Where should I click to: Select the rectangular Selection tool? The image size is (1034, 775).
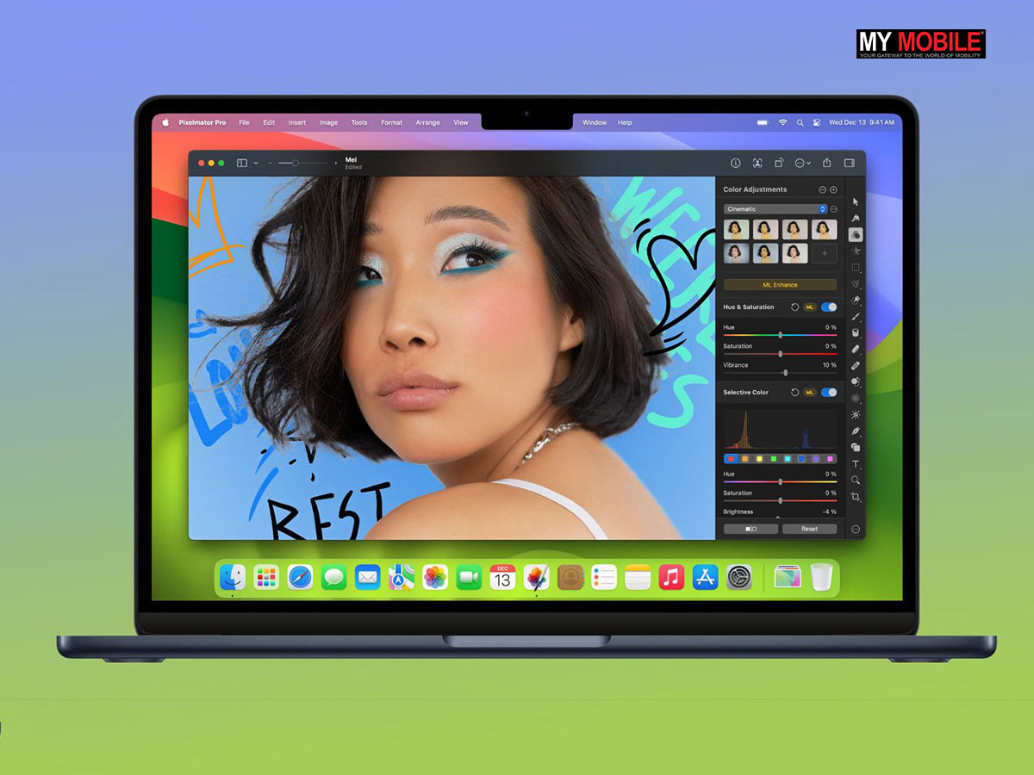click(856, 268)
